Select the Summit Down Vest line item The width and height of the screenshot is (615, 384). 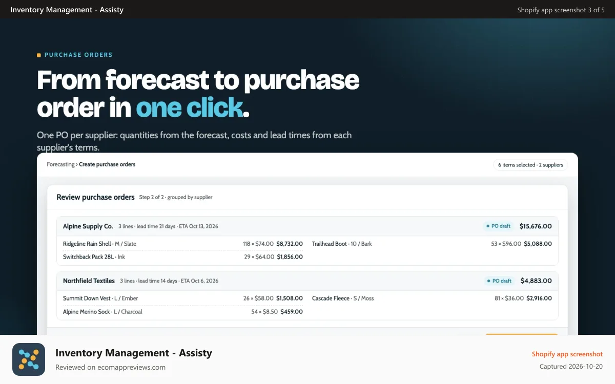click(x=100, y=298)
